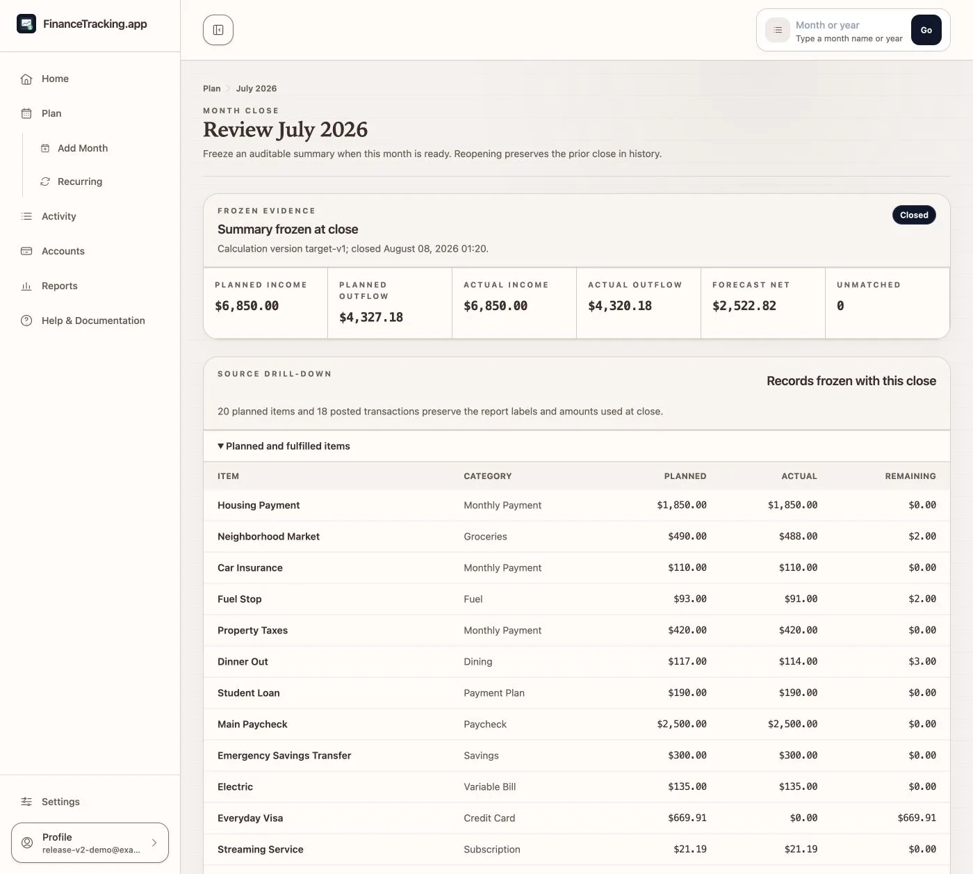Select the Actual Outflow $4,320.18 value
The width and height of the screenshot is (973, 874).
620,306
